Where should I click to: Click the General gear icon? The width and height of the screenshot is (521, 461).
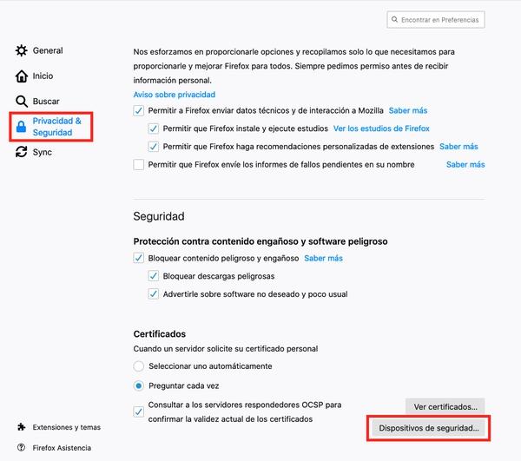(22, 51)
